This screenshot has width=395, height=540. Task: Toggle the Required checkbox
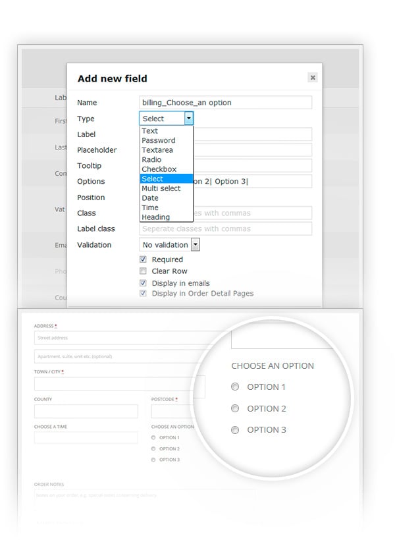(x=143, y=259)
